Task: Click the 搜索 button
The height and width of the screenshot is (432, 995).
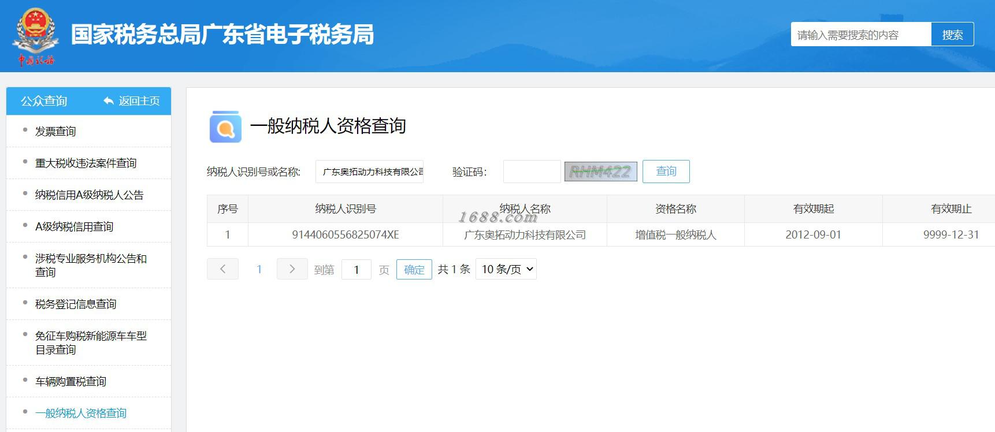Action: tap(952, 35)
